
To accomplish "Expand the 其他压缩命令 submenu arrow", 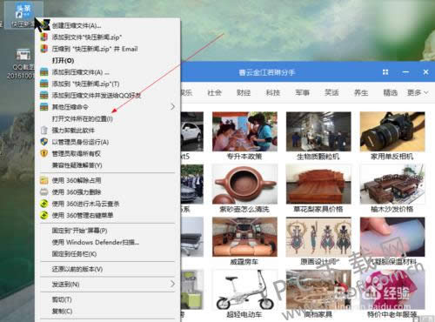I will point(172,107).
